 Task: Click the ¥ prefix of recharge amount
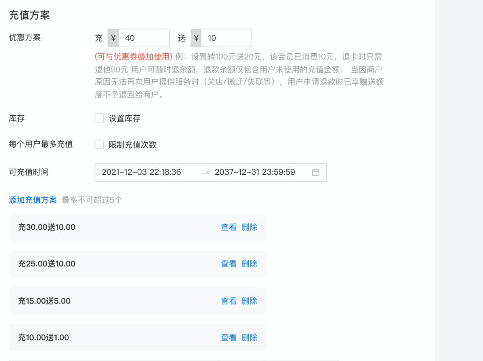coord(113,38)
